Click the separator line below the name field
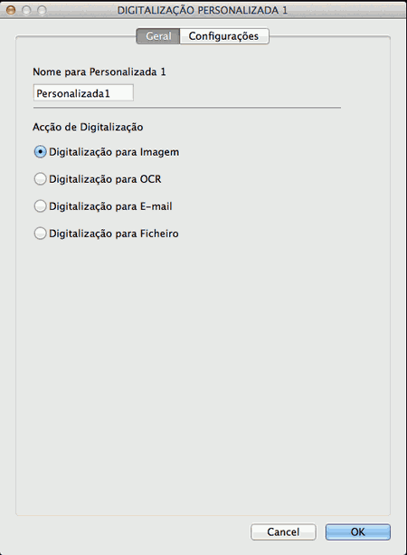This screenshot has width=407, height=555. pos(187,107)
